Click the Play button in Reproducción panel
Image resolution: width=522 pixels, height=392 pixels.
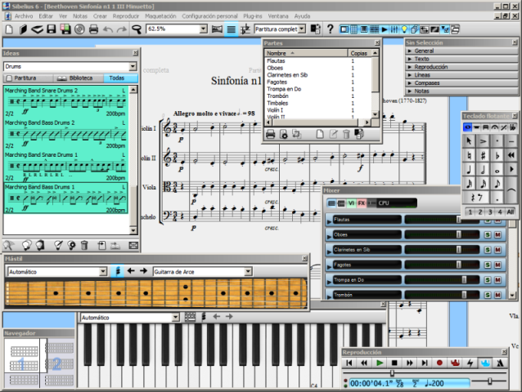pos(379,363)
